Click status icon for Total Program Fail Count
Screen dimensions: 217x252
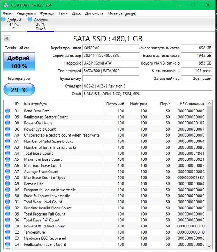(x=8, y=214)
